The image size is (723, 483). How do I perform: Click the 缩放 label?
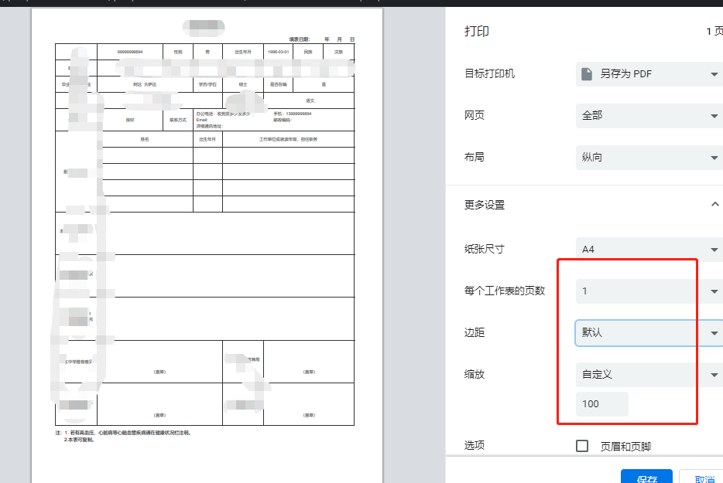coord(474,374)
